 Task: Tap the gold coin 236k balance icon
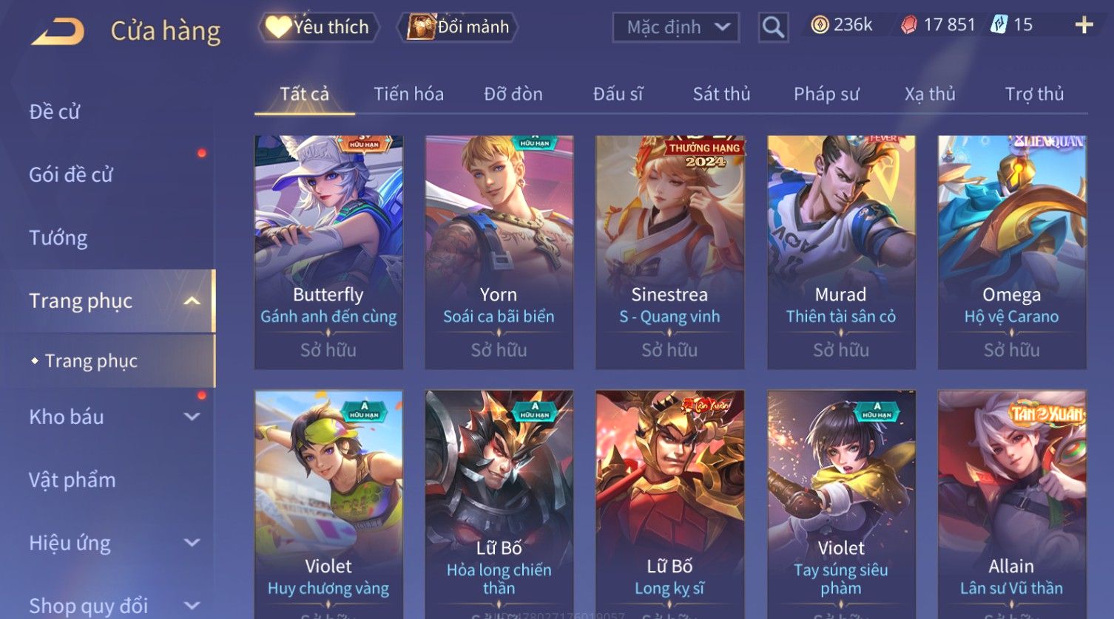coord(820,25)
